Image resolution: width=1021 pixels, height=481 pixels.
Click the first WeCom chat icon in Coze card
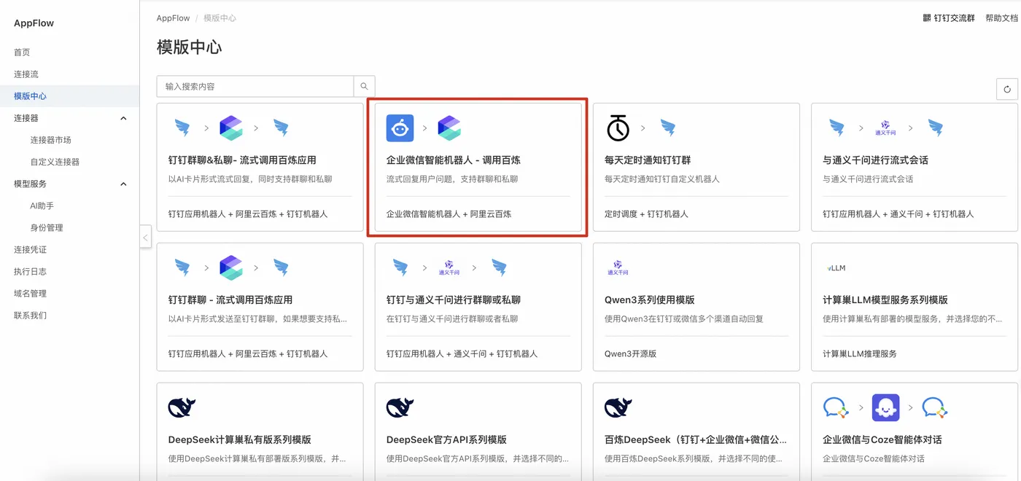click(x=836, y=408)
